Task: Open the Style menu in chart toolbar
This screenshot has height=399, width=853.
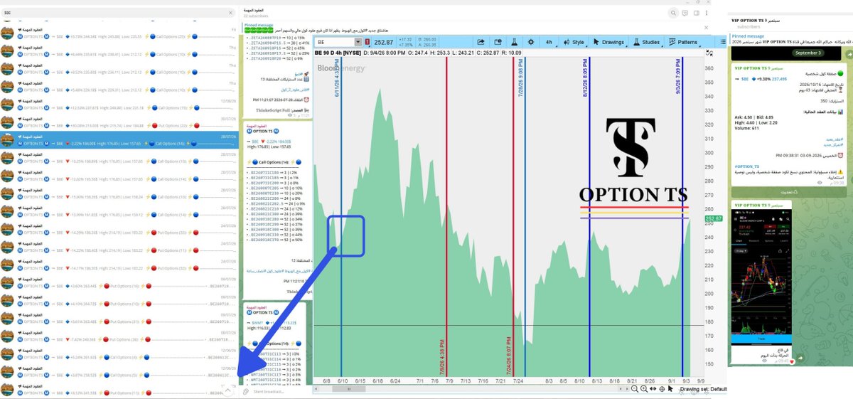Action: click(x=573, y=42)
